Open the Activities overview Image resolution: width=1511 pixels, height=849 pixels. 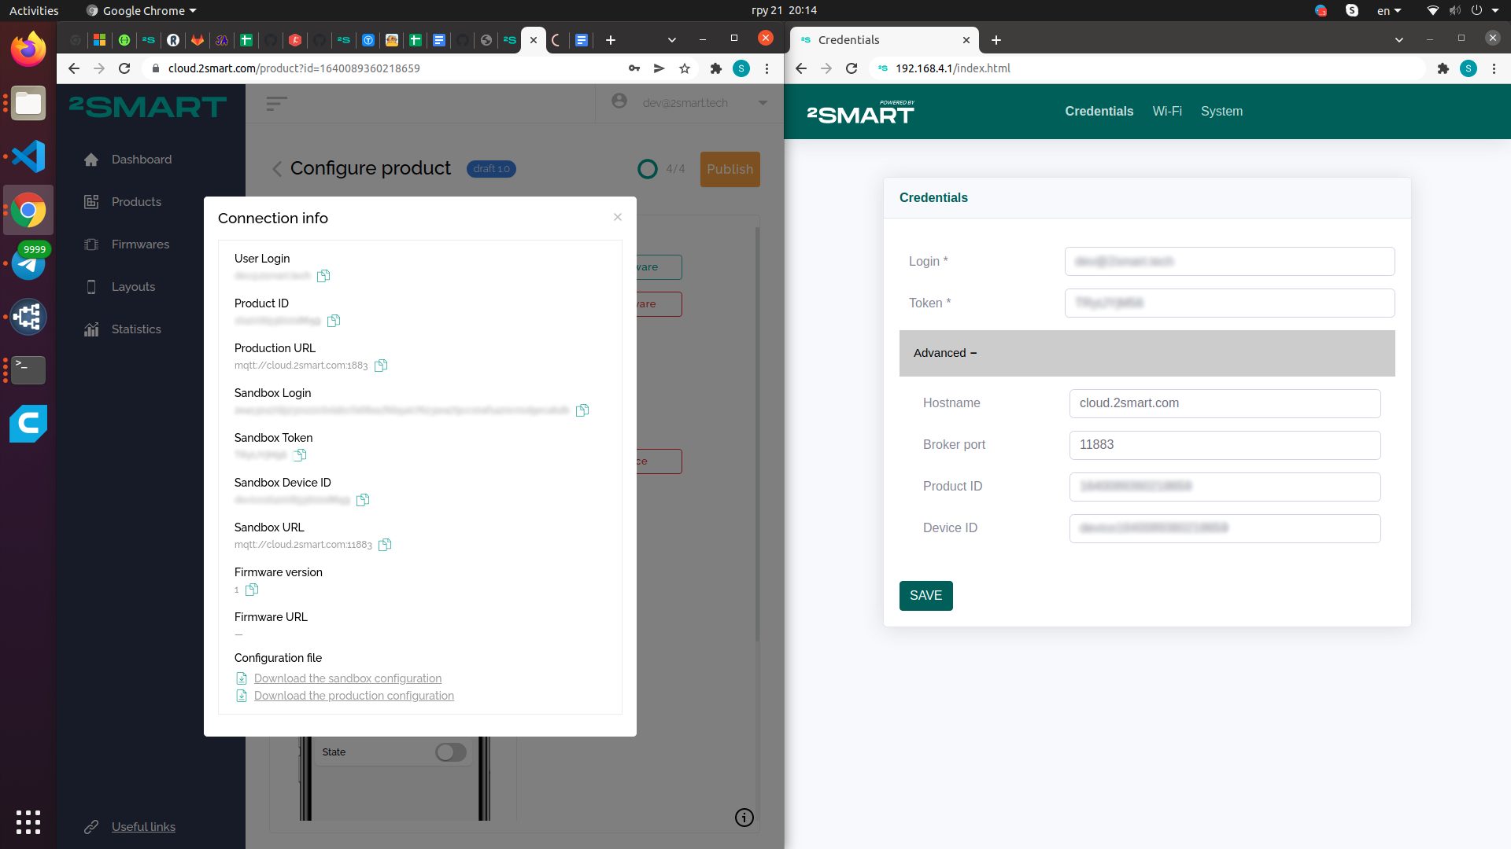pyautogui.click(x=34, y=11)
